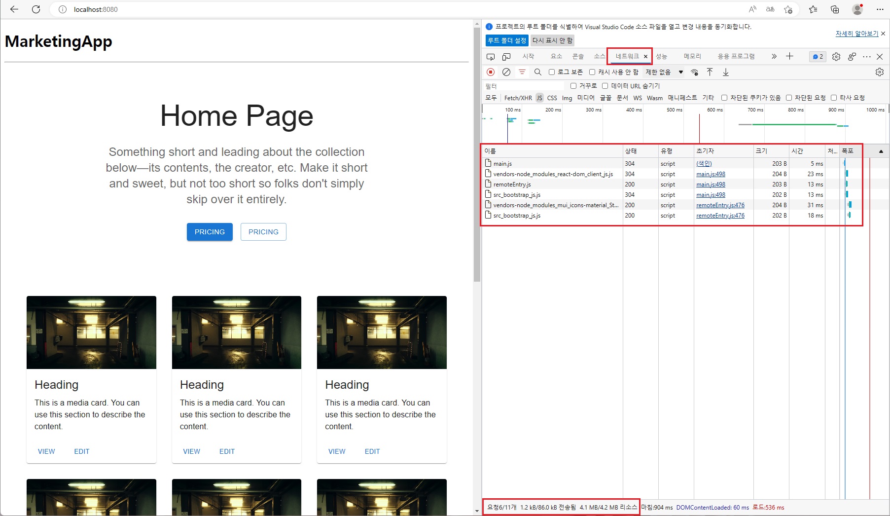Reload the localhost:8080 page
Screen dimensions: 890x516
point(36,9)
